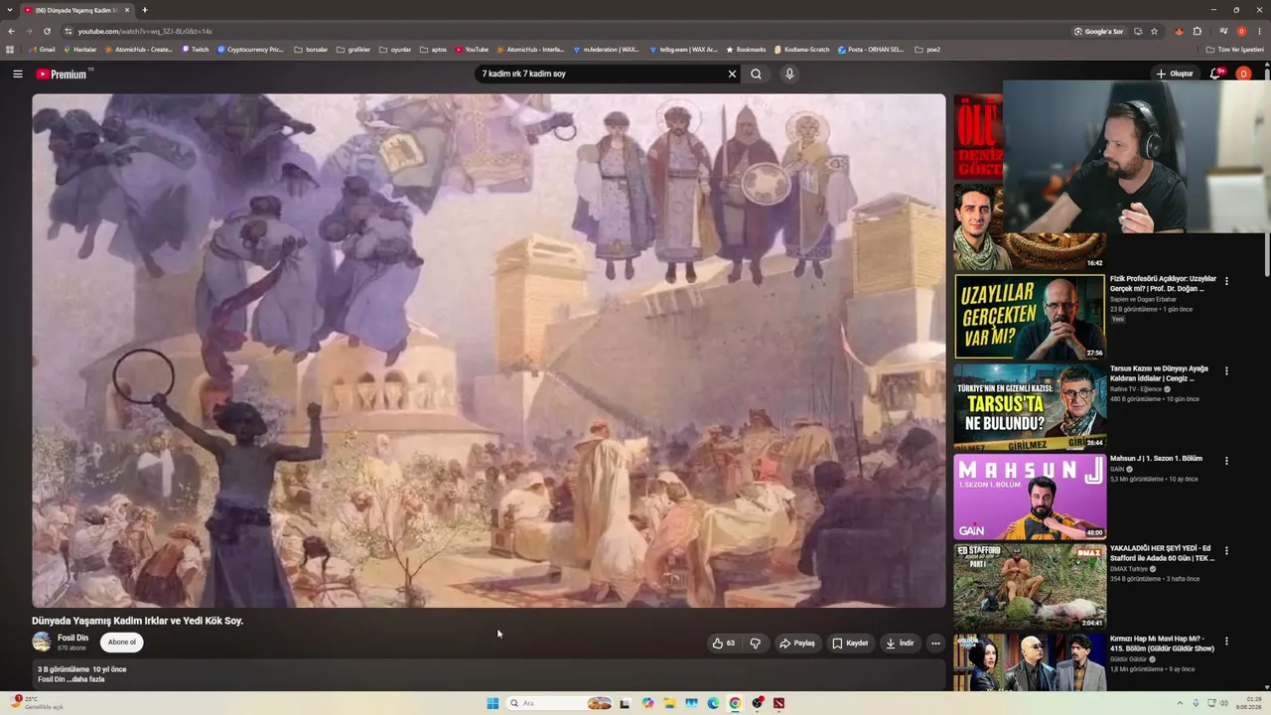Open Microsoft Edge from the taskbar
The image size is (1271, 715).
713,703
